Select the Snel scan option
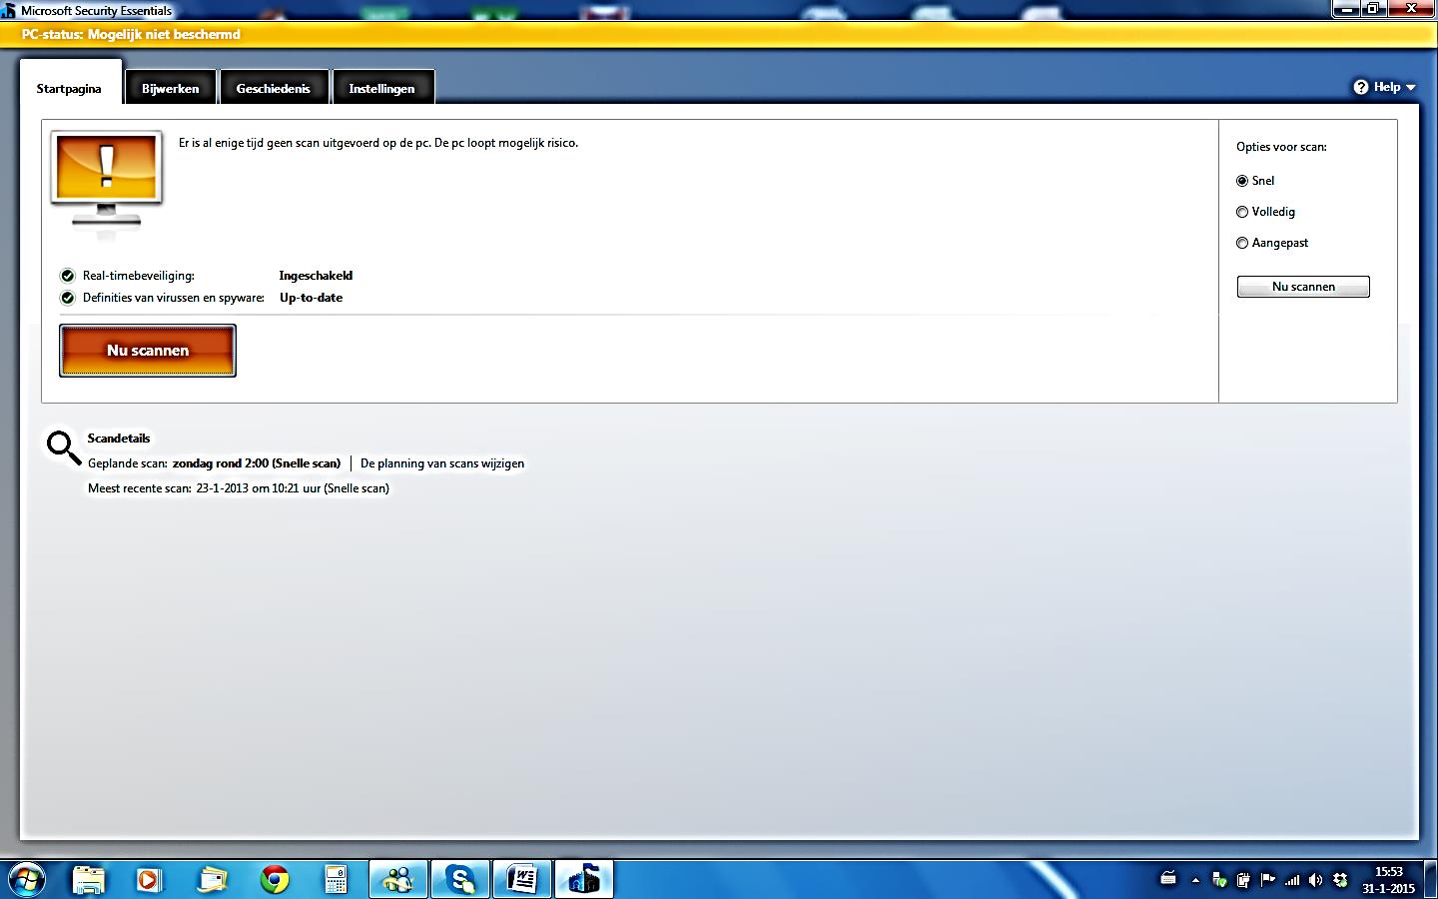1438x899 pixels. tap(1242, 181)
